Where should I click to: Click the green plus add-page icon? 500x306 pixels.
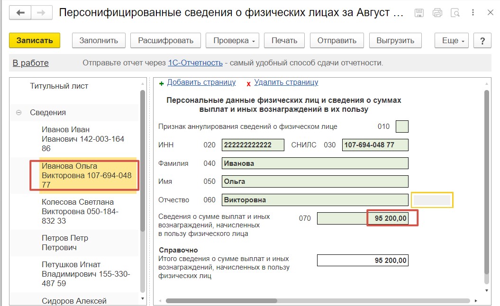pyautogui.click(x=161, y=83)
